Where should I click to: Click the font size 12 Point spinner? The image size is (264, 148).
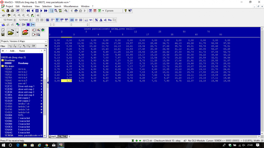15,20
